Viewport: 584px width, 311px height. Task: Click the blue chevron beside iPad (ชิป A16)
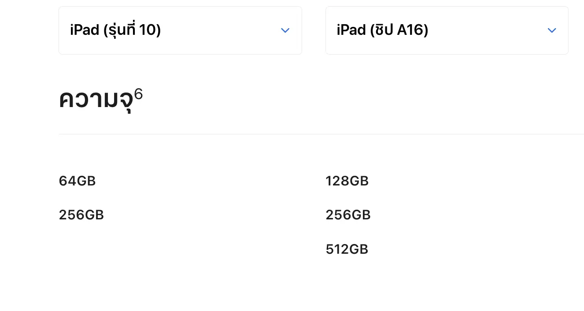(x=551, y=30)
